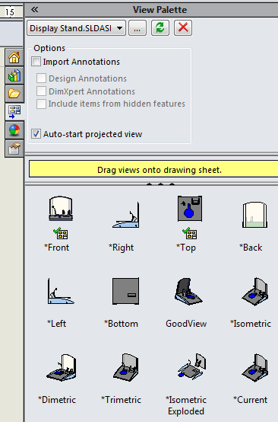Collapse the View Palette panel with chevrons
Viewport: 278px width, 422px height.
point(35,10)
